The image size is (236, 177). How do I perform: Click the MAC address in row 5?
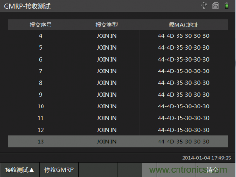coord(184,47)
